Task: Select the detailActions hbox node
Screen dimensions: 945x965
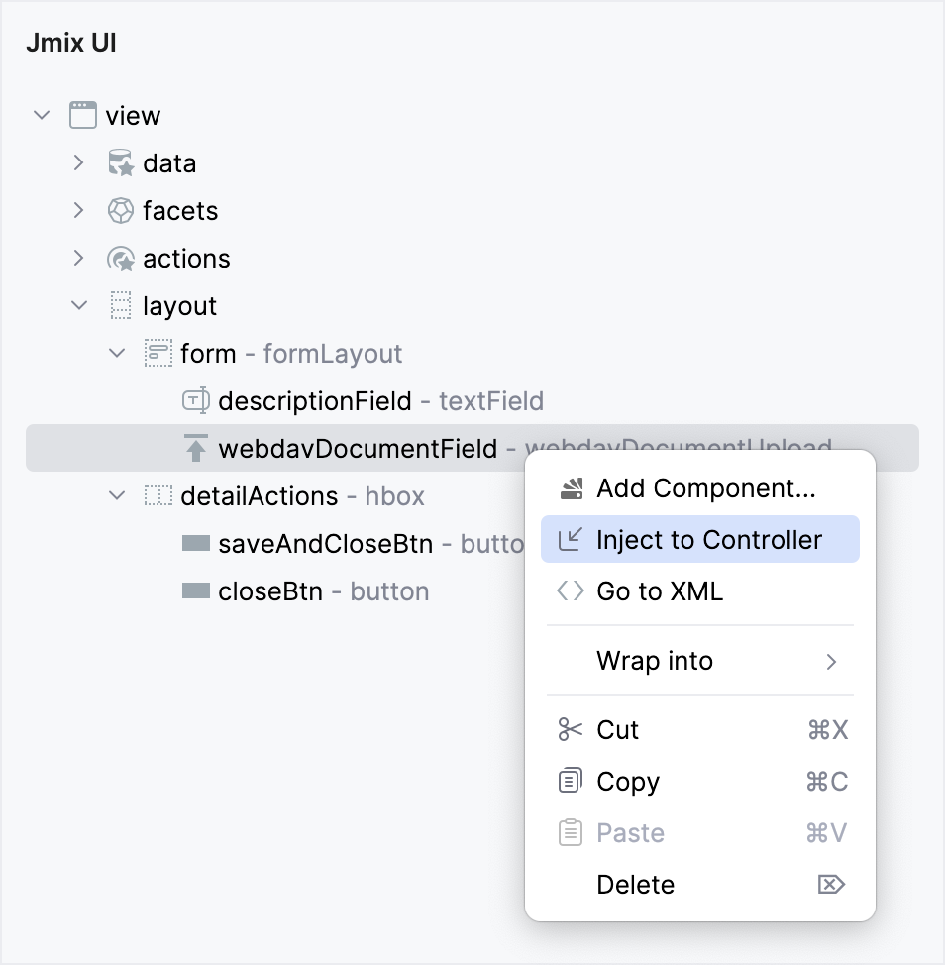Action: pos(258,495)
